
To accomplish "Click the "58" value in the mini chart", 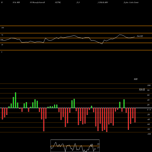I will (98, 144).
